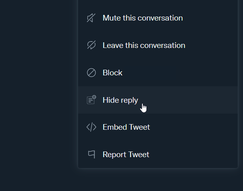Click the "Report Tweet" text label
Screen dimensions: 243x191
[x=126, y=155]
